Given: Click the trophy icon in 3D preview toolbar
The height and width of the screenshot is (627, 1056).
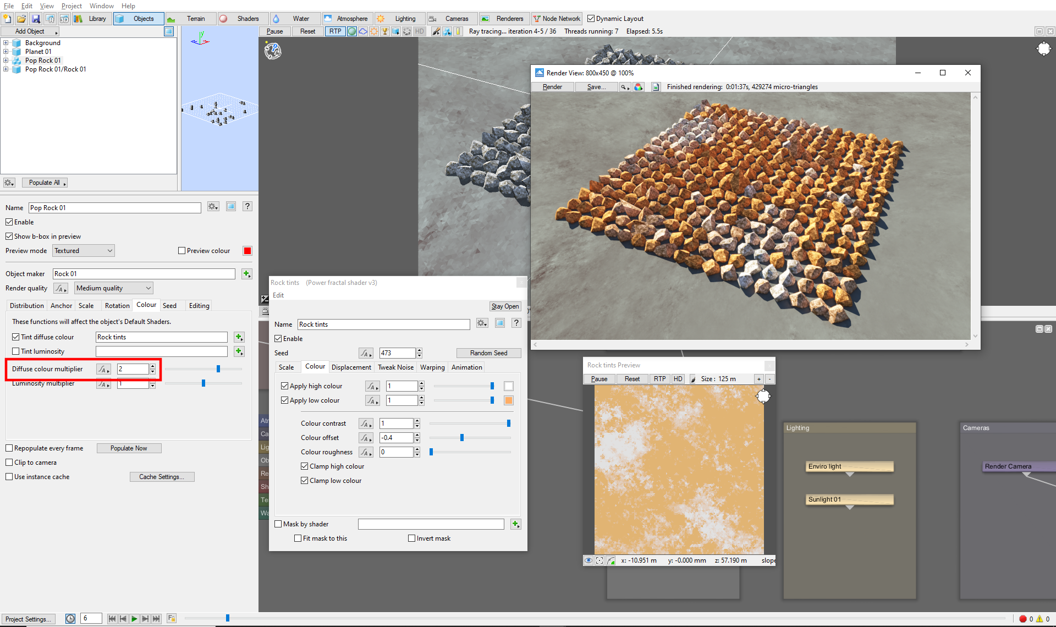Looking at the screenshot, I should pyautogui.click(x=385, y=31).
